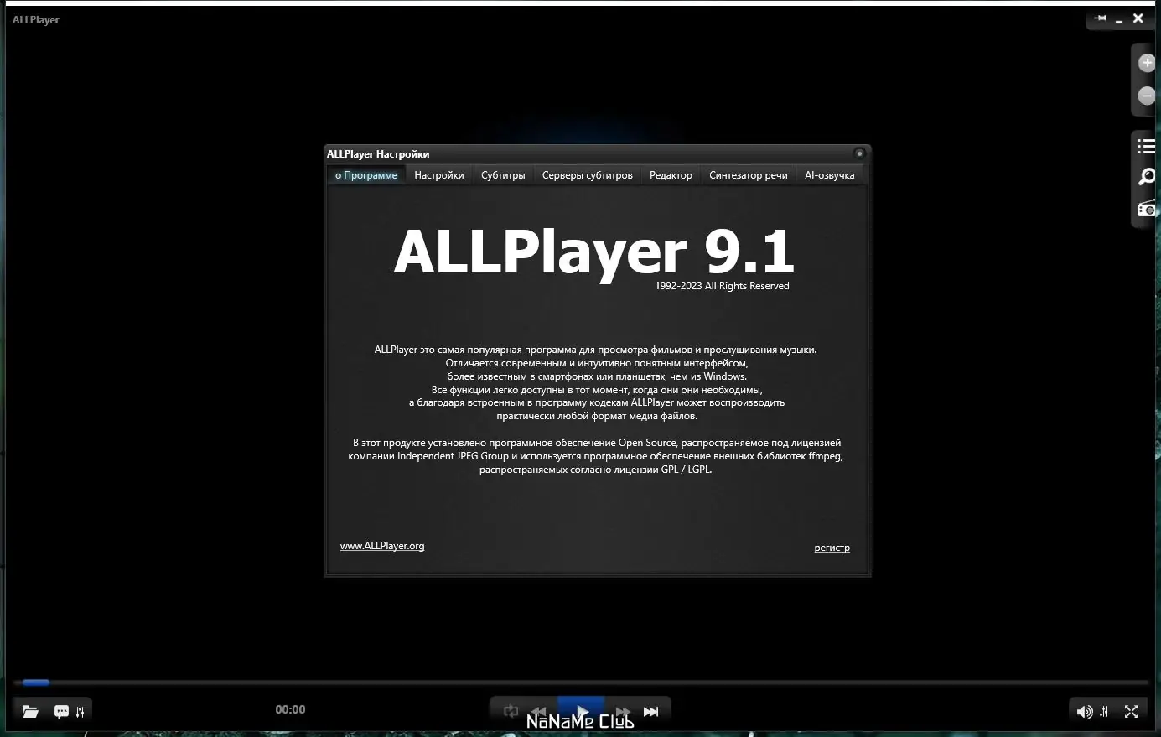The width and height of the screenshot is (1161, 737).
Task: Toggle the repeat playback icon
Action: click(x=511, y=711)
